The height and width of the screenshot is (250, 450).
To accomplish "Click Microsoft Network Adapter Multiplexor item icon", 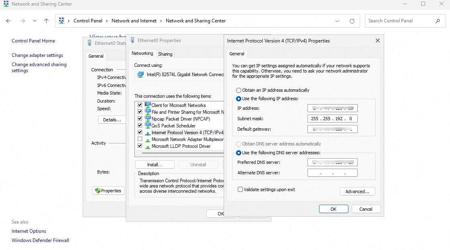I will pyautogui.click(x=147, y=140).
